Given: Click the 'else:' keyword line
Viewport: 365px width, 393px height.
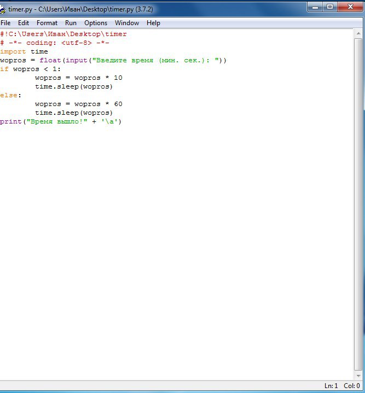Looking at the screenshot, I should click(x=10, y=96).
